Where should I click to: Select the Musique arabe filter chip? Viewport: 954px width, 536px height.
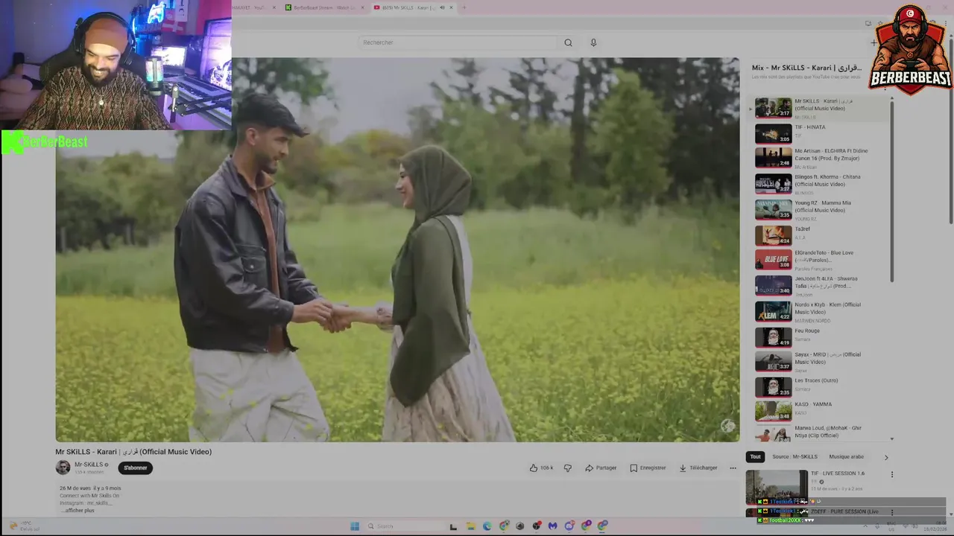[846, 456]
